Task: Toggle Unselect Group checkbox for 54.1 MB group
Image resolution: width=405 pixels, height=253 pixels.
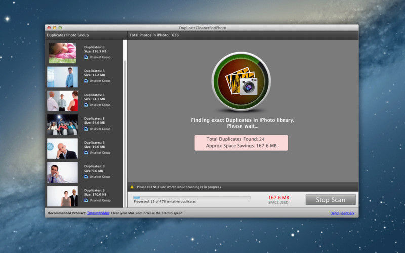Action: coord(86,105)
